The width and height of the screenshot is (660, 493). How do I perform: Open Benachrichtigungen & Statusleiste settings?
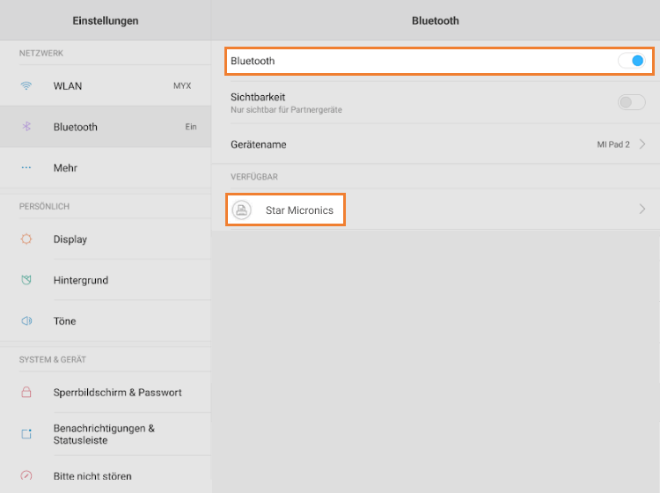(106, 434)
